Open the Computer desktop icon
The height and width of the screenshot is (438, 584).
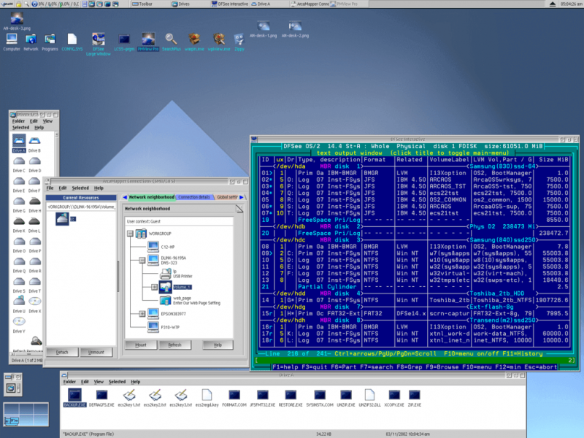coord(12,42)
